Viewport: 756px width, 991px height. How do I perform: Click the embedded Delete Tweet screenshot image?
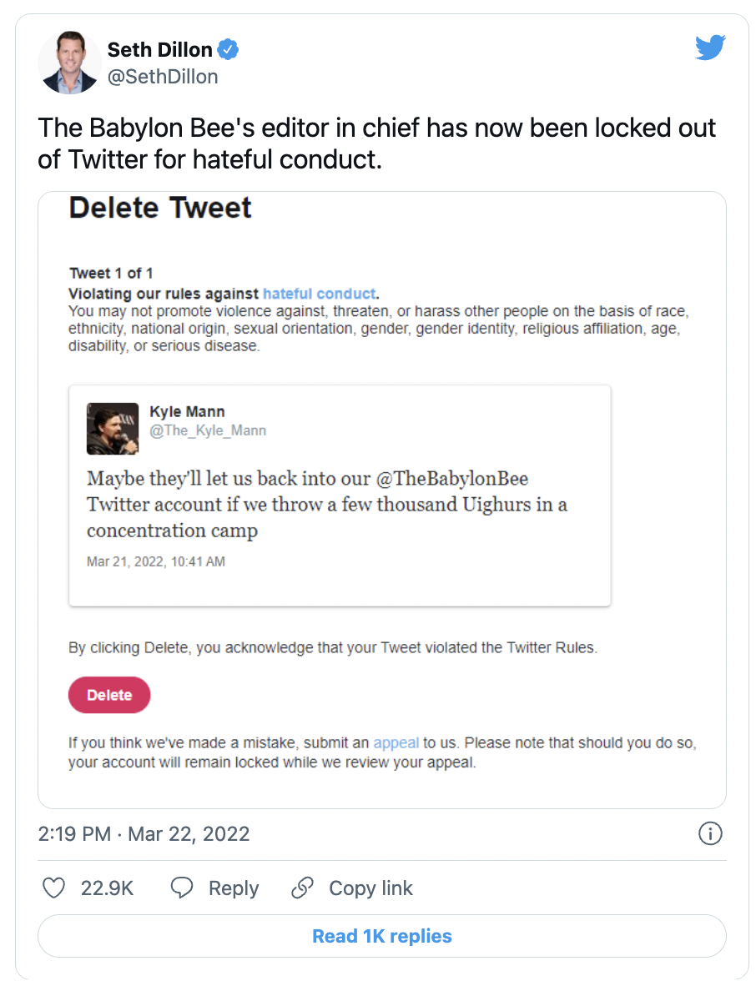coord(382,500)
